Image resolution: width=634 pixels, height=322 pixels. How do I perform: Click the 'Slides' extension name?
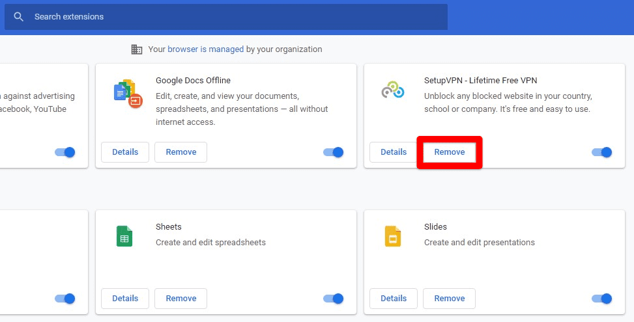click(x=435, y=227)
